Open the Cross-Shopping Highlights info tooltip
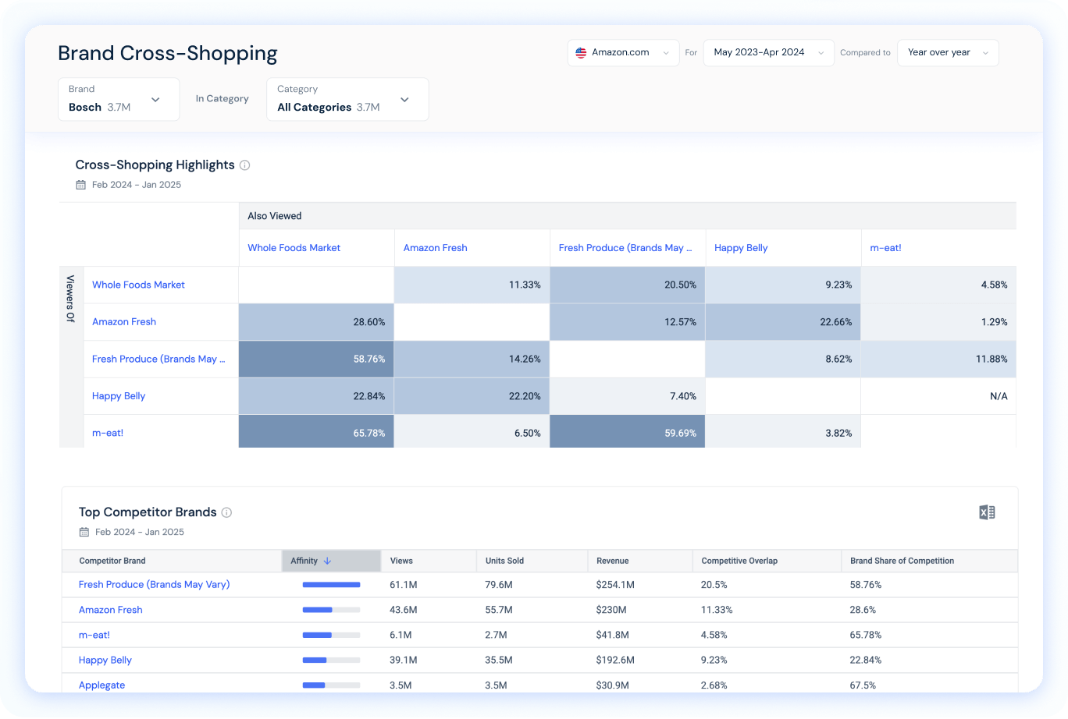The image size is (1068, 719). tap(244, 165)
